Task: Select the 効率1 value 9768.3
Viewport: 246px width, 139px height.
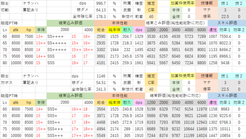Action: 225,122
